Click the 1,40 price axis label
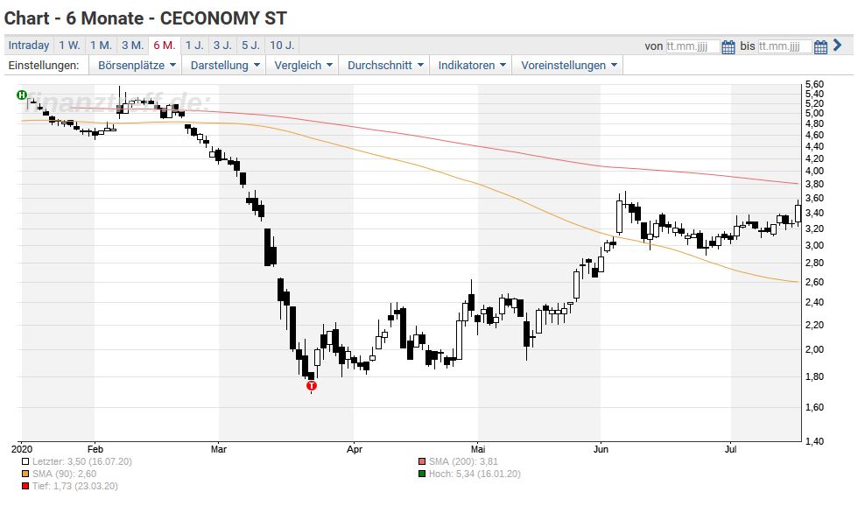The height and width of the screenshot is (506, 865). coord(814,441)
